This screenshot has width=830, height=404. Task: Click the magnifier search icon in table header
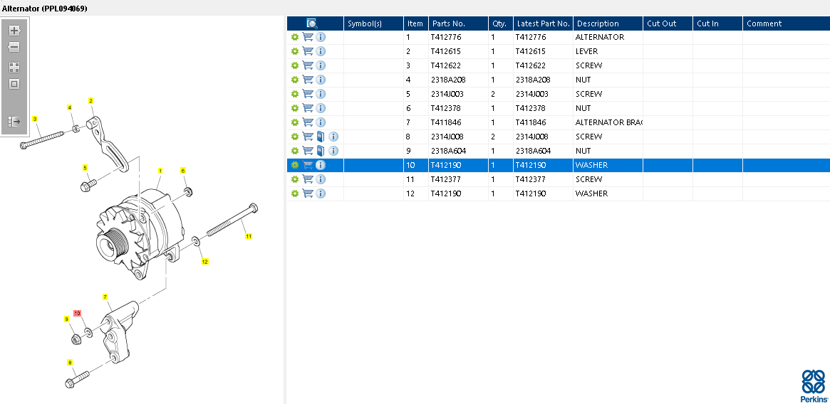tap(312, 23)
